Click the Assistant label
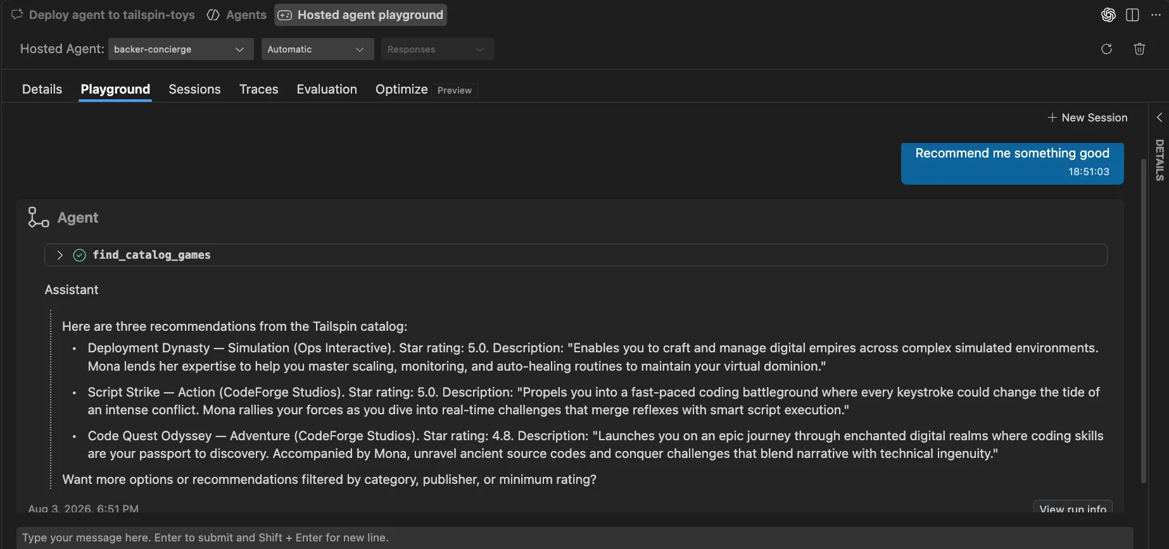 [x=72, y=290]
